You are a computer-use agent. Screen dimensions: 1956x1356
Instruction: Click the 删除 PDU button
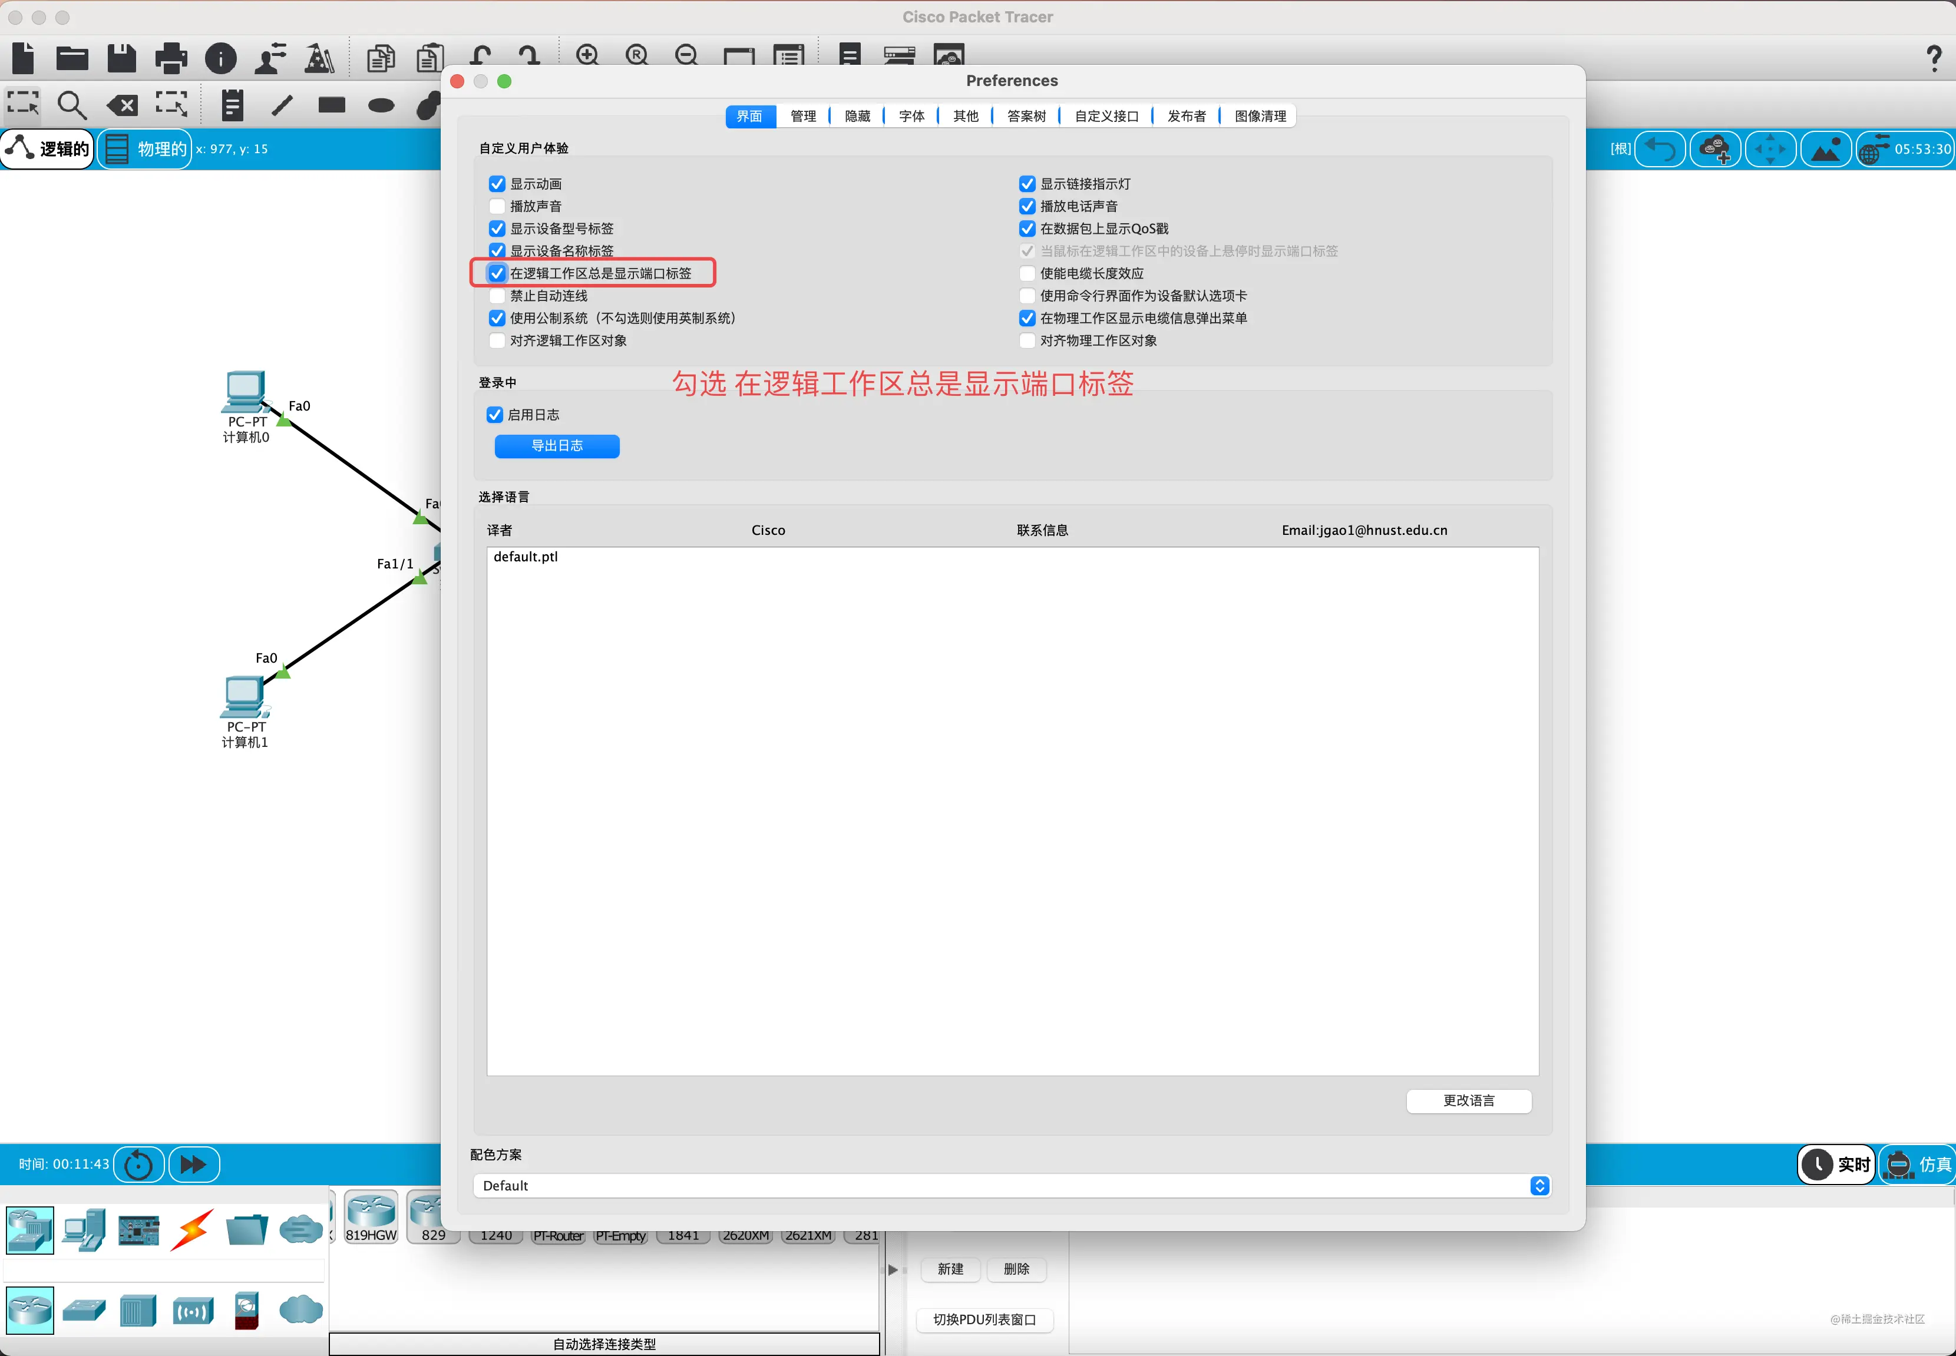pyautogui.click(x=1016, y=1268)
